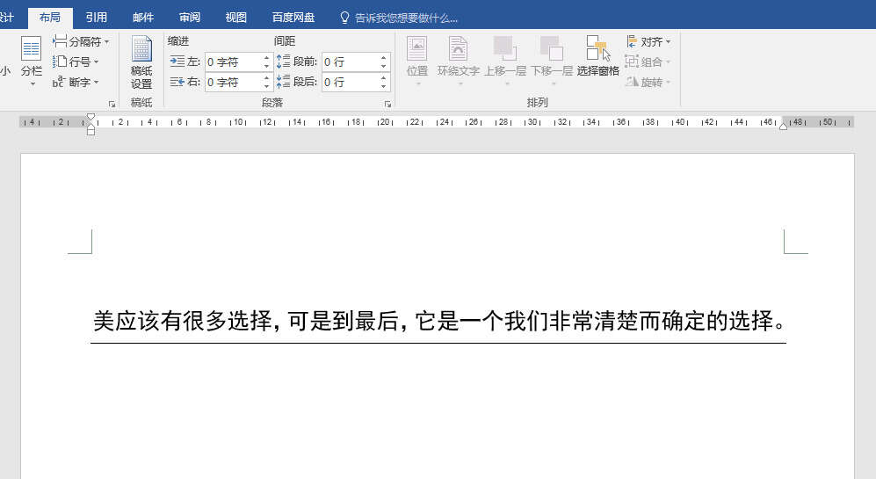The image size is (876, 479).
Task: Click the right indent icon beside 右
Action: coord(177,82)
